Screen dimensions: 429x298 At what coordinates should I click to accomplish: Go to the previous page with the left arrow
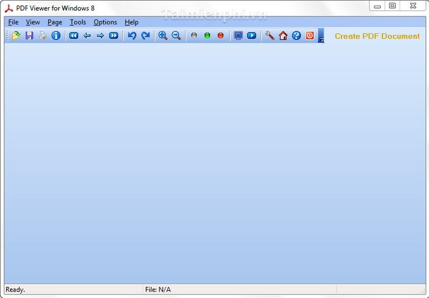(87, 35)
